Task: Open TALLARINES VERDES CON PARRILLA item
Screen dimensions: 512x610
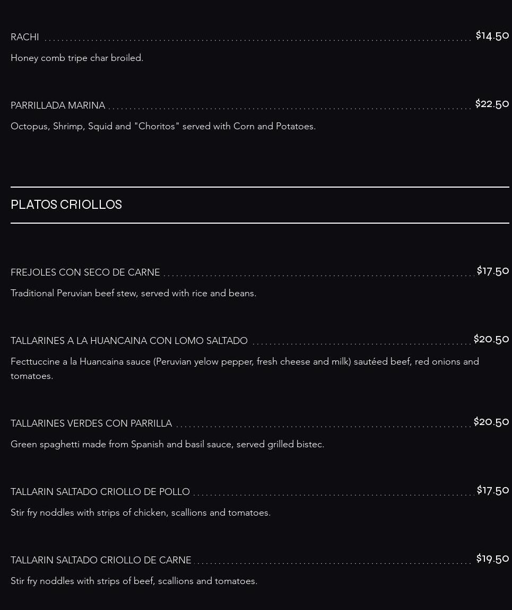Action: (91, 423)
